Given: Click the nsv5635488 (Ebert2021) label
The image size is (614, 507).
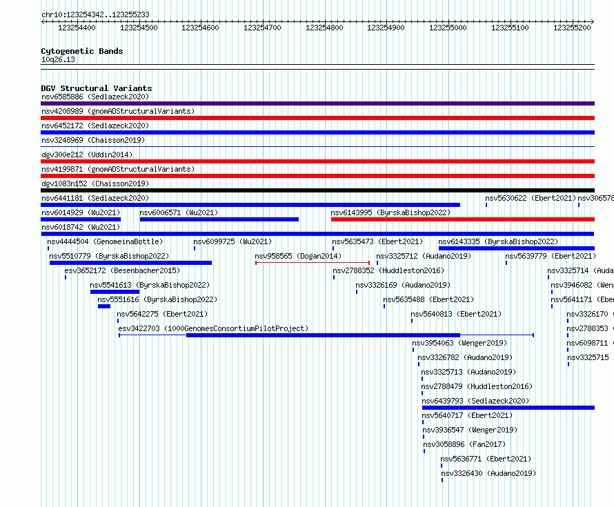Looking at the screenshot, I should click(x=428, y=299).
